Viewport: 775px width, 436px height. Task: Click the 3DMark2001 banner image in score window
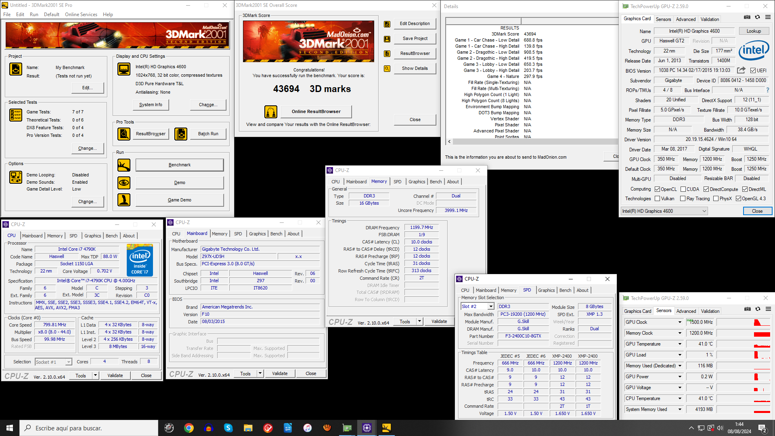(x=308, y=41)
